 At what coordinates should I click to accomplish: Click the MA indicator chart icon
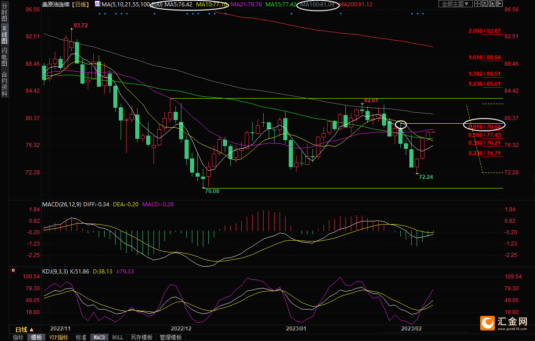coord(98,4)
